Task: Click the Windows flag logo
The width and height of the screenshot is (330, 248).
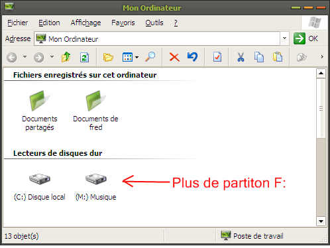Action: (315, 23)
